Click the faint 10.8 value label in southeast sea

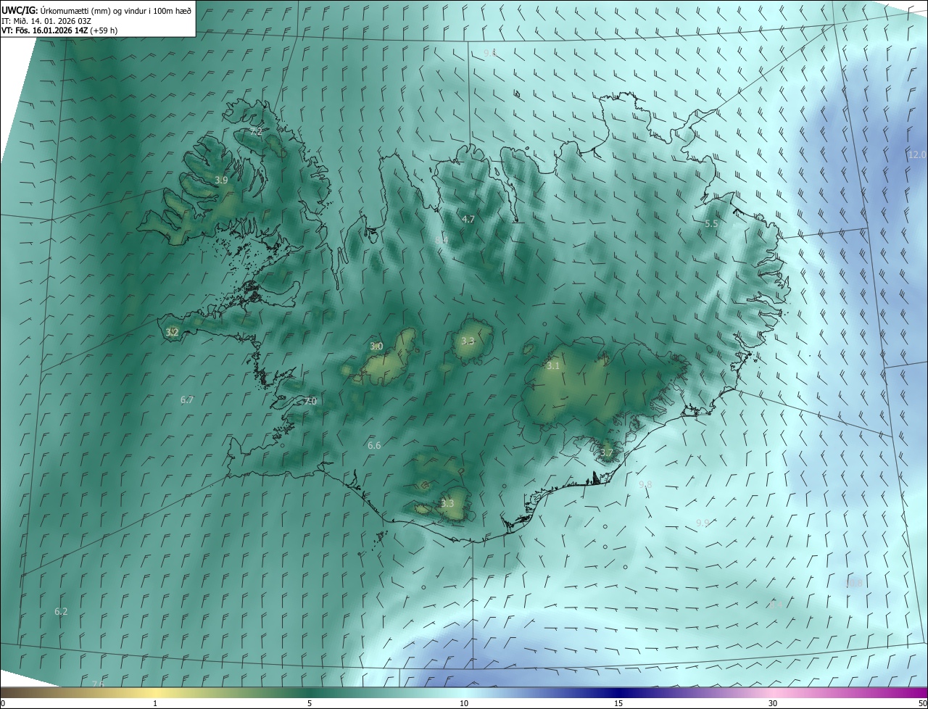point(853,583)
